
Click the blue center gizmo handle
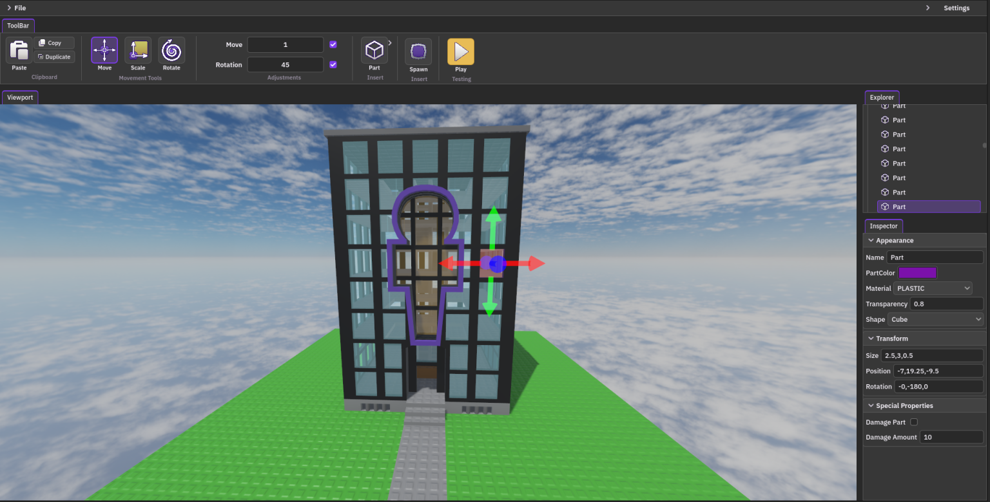[496, 263]
